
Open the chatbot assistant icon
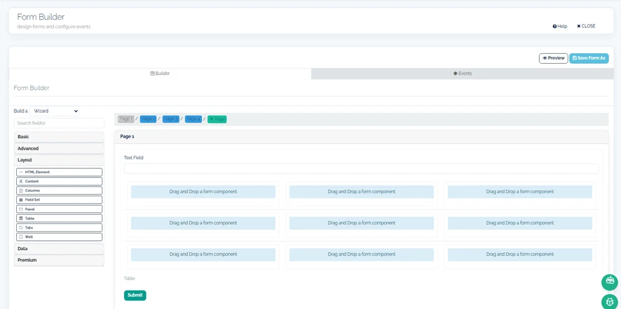point(610,282)
